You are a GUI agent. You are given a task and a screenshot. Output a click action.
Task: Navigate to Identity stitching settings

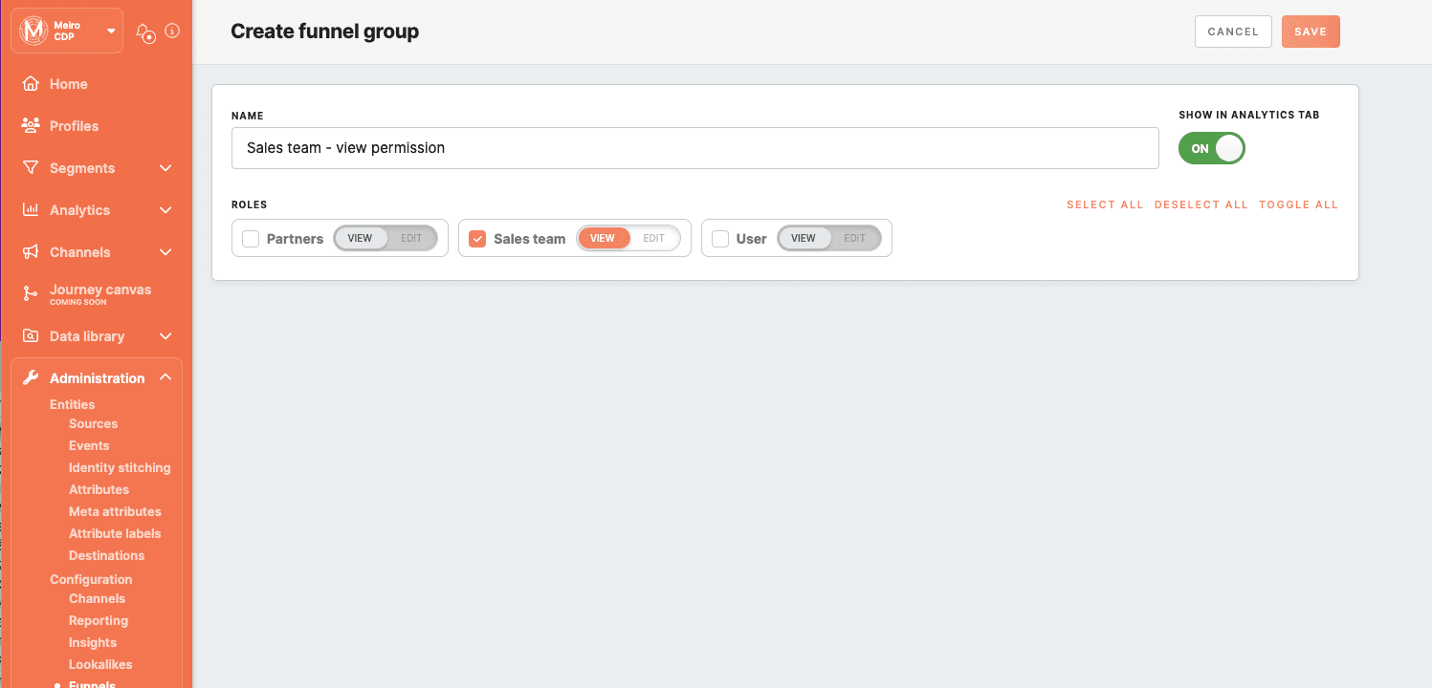(120, 467)
